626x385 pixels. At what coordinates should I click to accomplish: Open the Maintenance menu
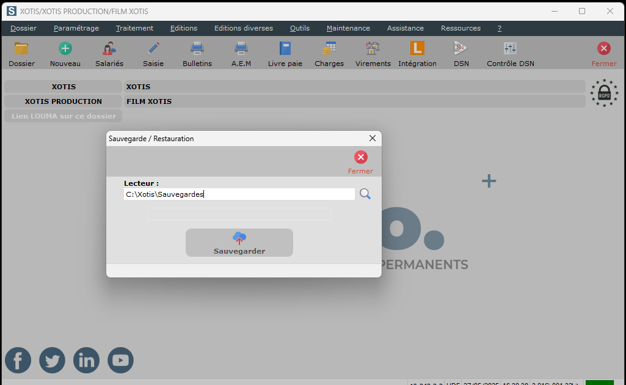point(348,28)
